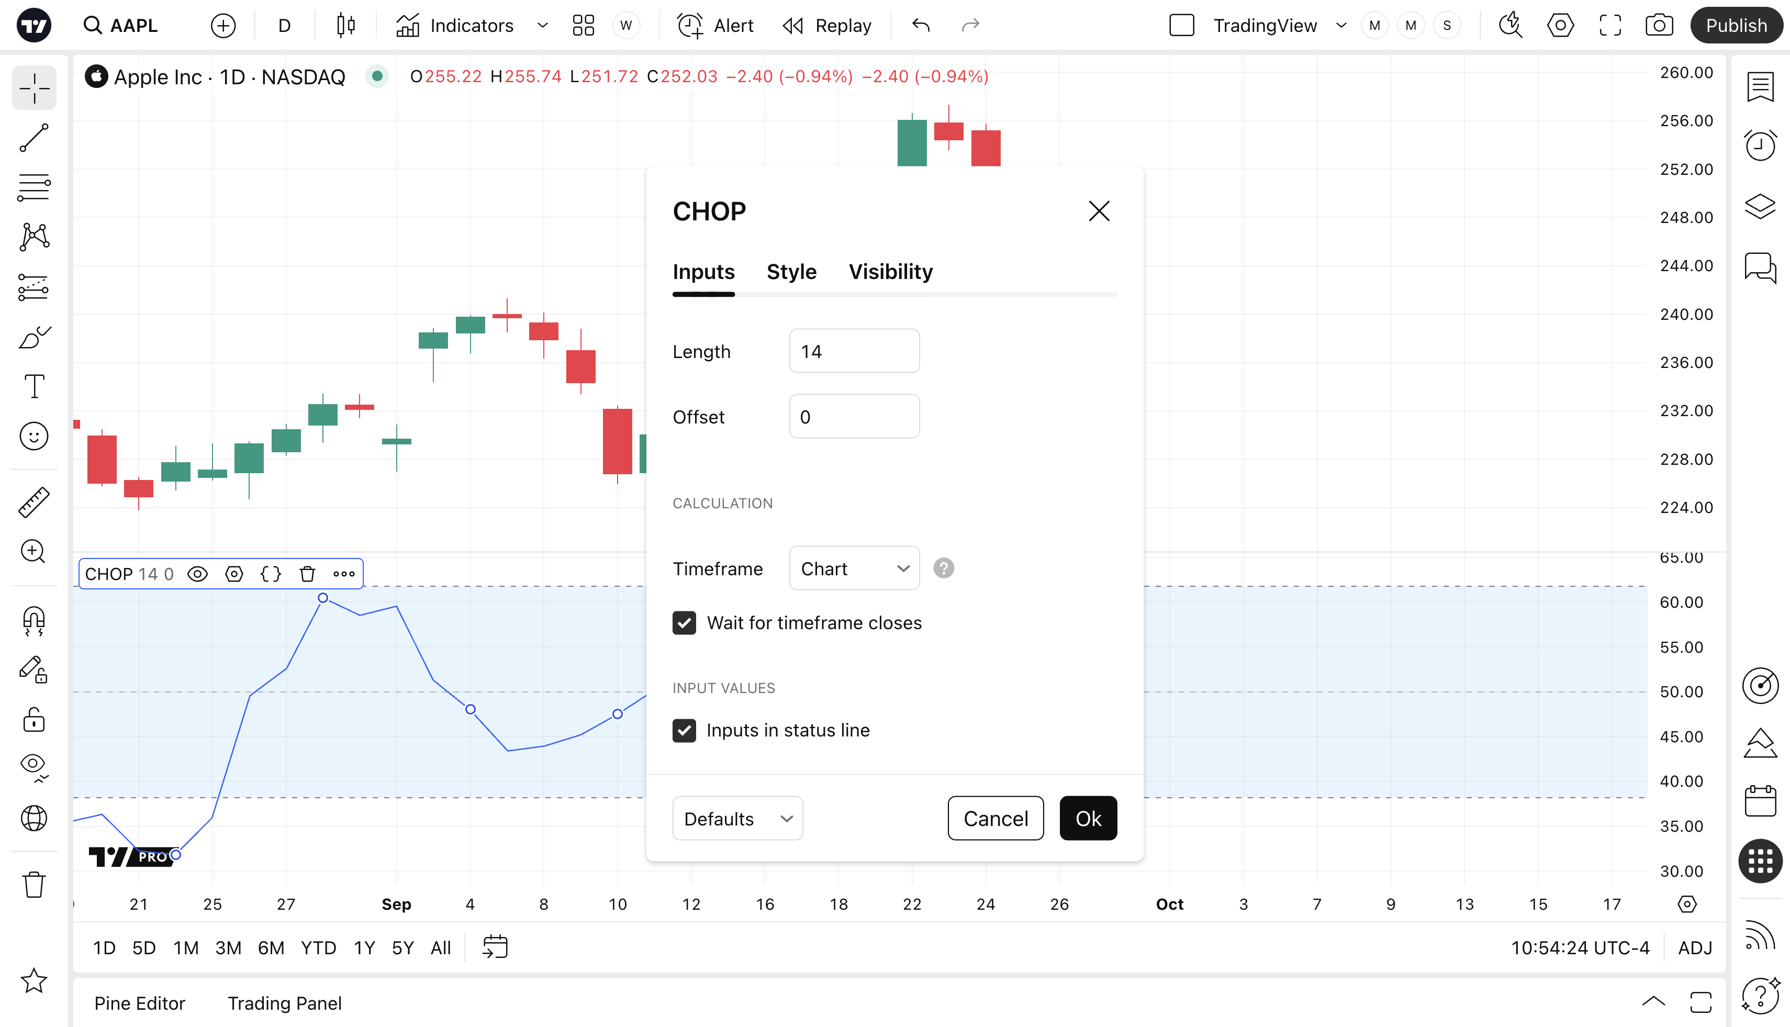Expand the TradingView layout dropdown
The height and width of the screenshot is (1027, 1790).
[x=1341, y=26]
